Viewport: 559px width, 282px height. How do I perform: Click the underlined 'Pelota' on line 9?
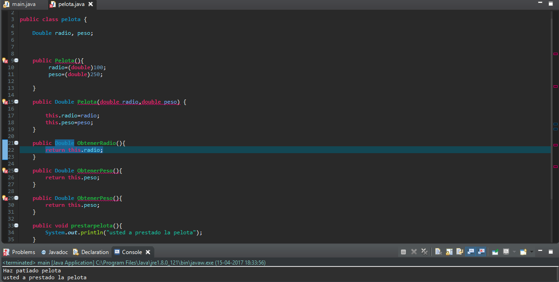65,61
